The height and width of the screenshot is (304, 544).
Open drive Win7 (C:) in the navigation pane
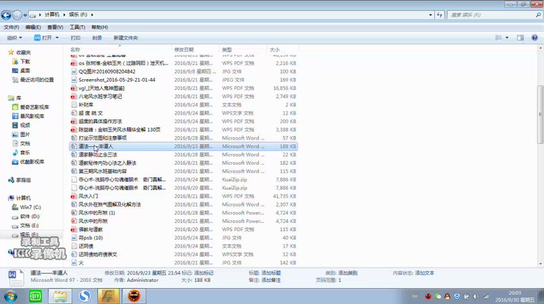click(31, 207)
